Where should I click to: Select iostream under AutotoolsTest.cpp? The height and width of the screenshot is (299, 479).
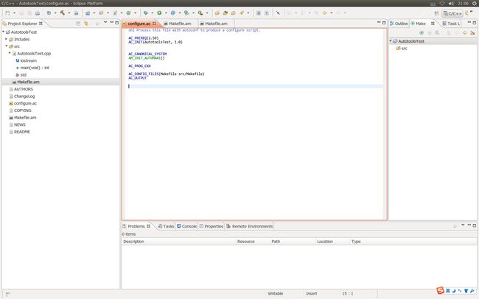(x=29, y=60)
